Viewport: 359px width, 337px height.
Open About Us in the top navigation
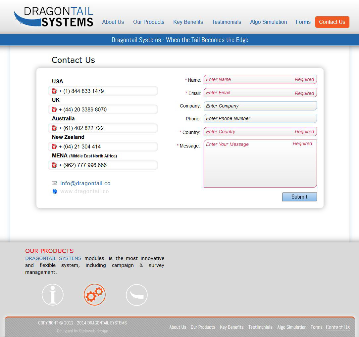[x=113, y=22]
